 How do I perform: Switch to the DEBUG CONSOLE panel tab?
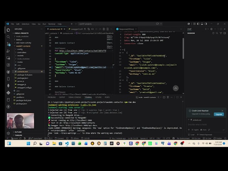pos(75,97)
